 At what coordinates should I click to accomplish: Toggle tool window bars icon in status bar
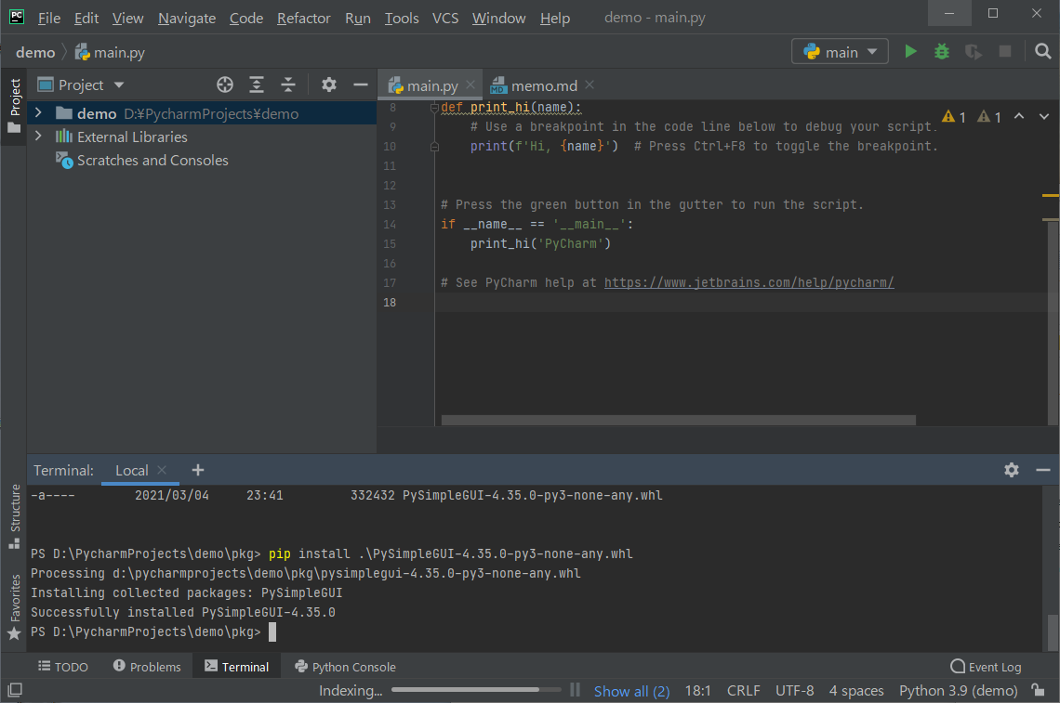[15, 689]
